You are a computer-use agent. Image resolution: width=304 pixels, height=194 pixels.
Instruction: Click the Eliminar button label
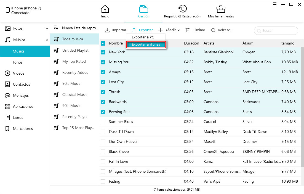pyautogui.click(x=199, y=30)
